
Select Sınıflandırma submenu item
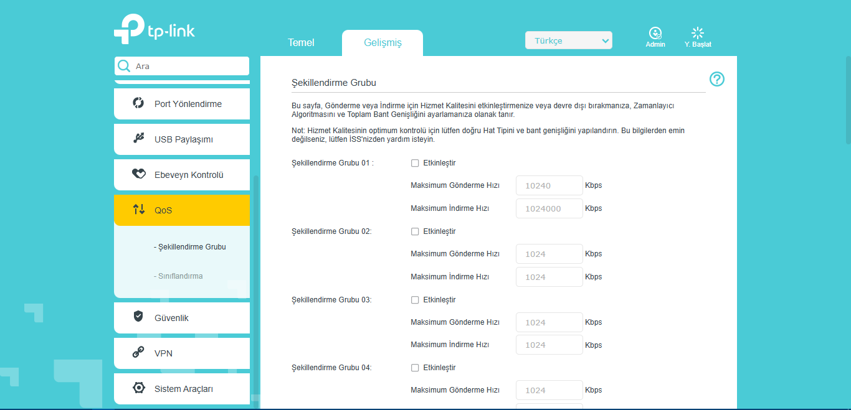[178, 276]
